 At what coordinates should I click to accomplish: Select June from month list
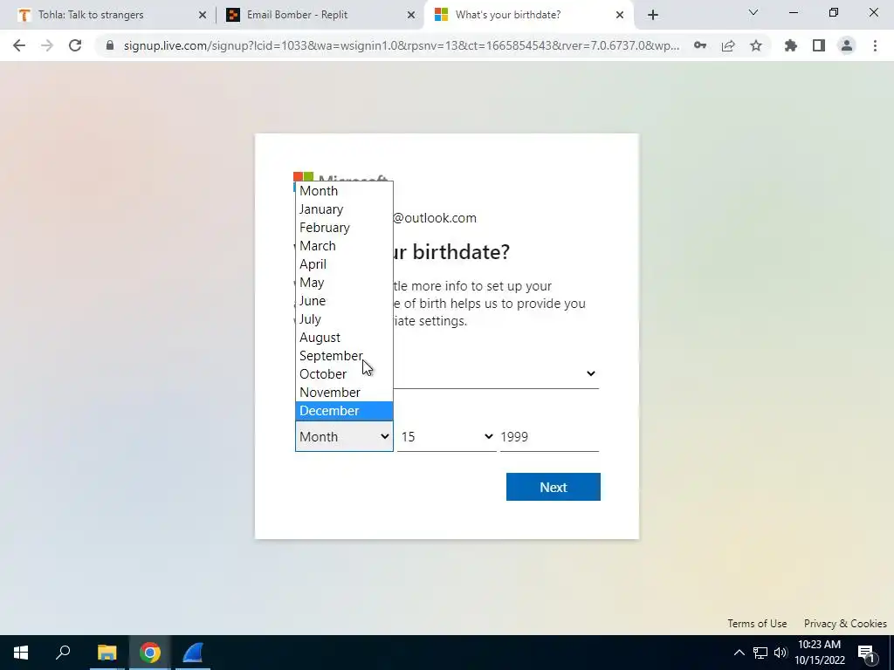tap(344, 301)
